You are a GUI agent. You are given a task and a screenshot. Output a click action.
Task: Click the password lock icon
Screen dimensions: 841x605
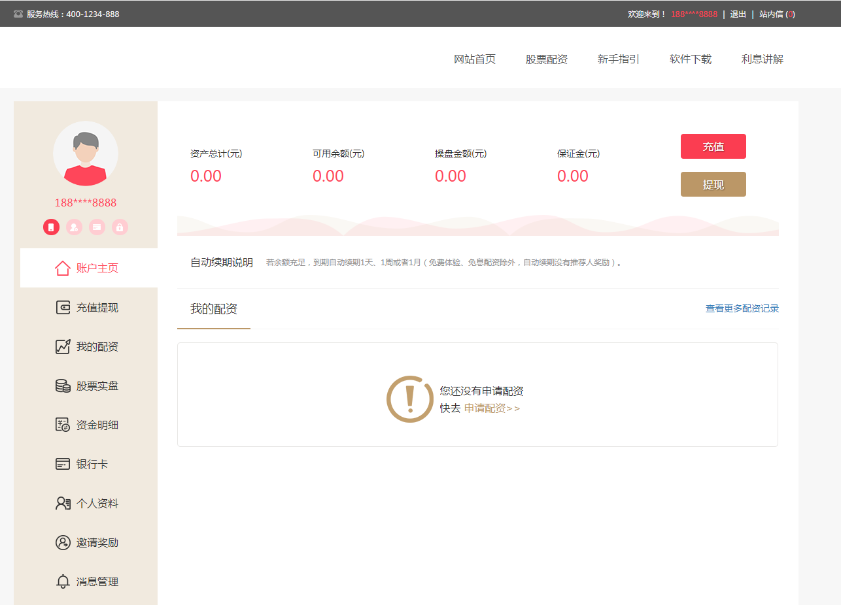120,227
